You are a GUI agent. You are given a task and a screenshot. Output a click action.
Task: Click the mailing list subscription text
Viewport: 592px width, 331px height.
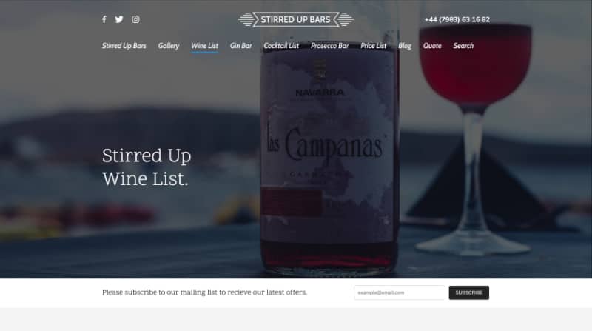(205, 292)
